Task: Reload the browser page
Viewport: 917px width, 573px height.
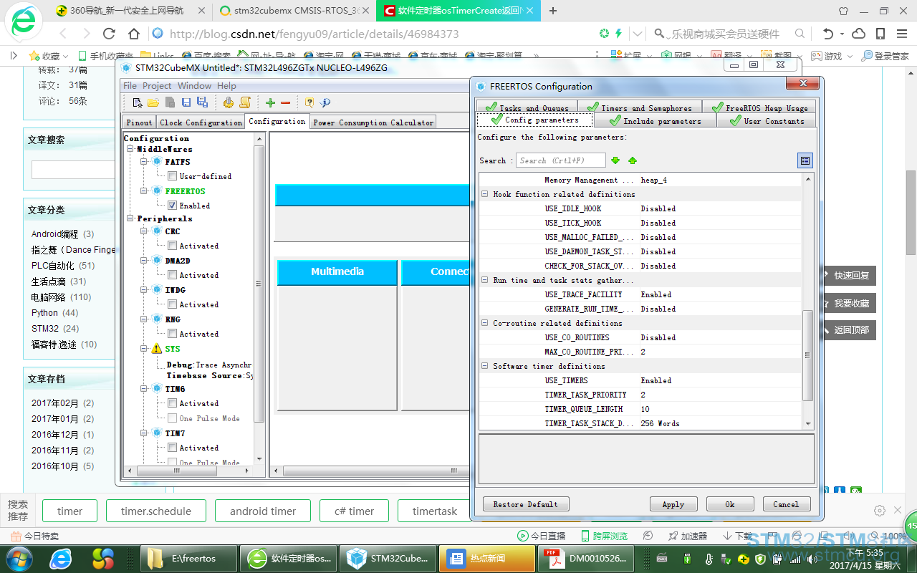Action: 109,34
